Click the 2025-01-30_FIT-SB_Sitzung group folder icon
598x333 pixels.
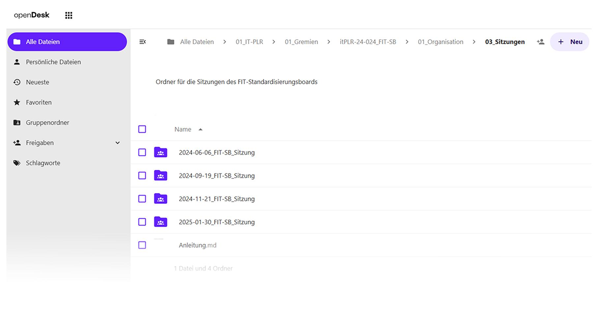tap(160, 222)
